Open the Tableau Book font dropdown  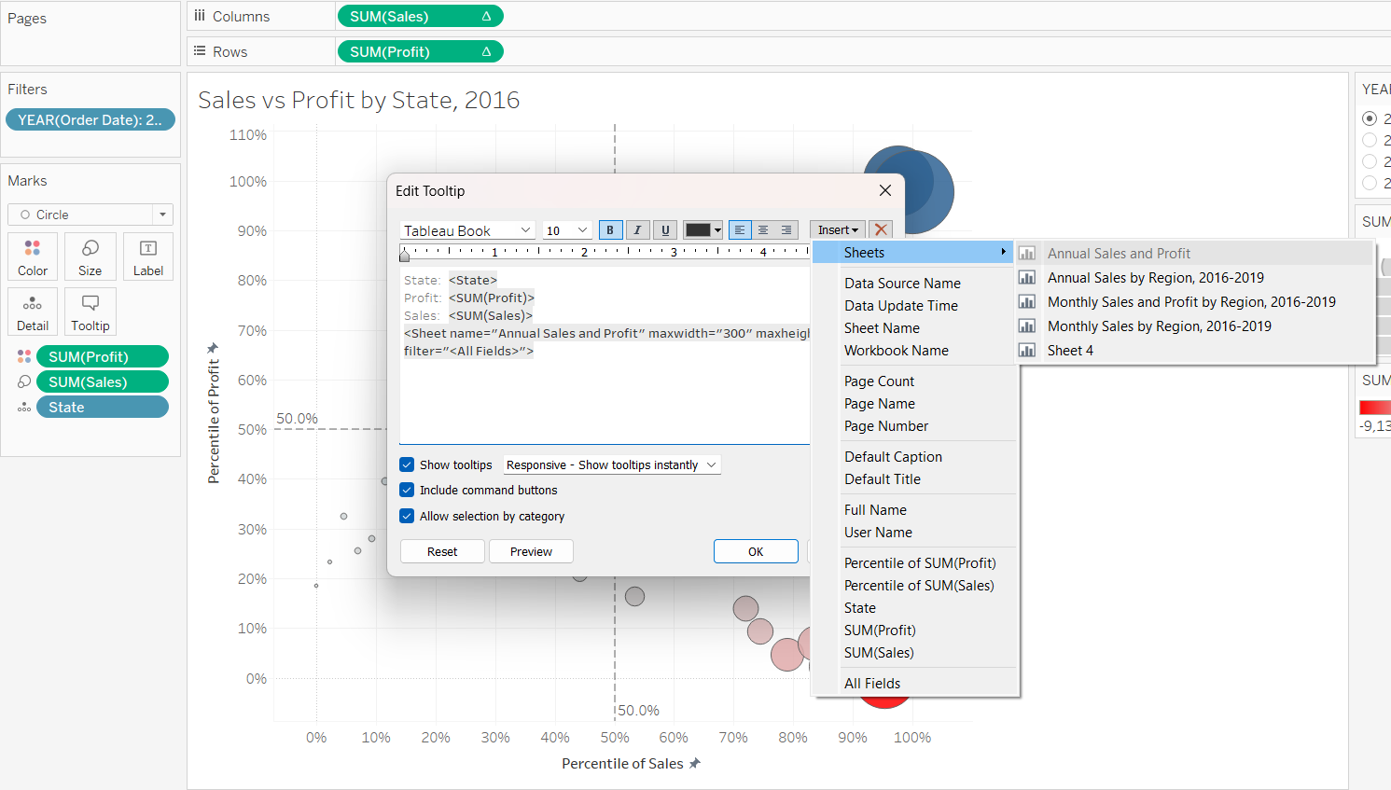467,230
